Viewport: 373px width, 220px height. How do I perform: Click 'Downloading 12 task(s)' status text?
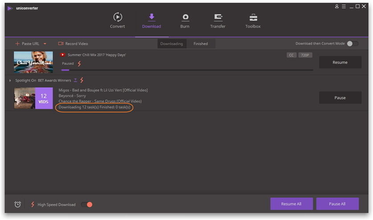point(94,107)
